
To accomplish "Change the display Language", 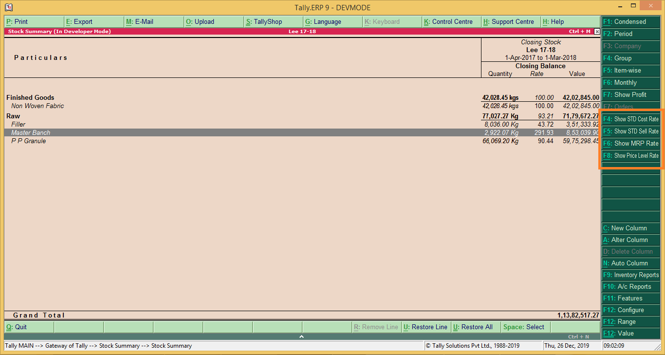I will point(332,21).
